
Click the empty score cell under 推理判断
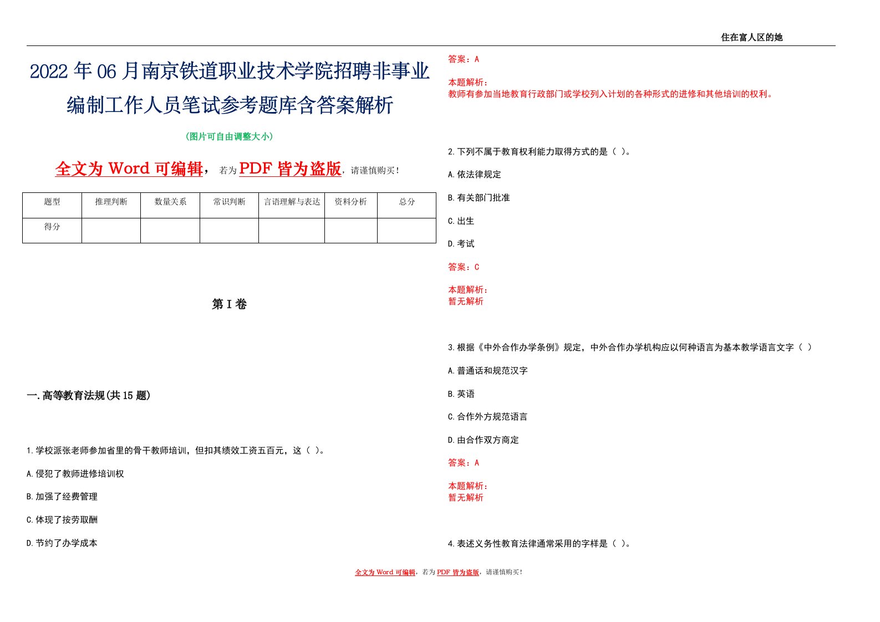point(111,231)
